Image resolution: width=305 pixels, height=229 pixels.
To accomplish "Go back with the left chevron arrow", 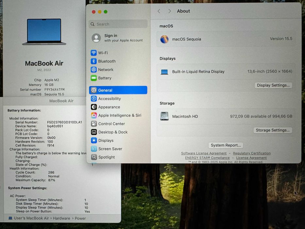I will (159, 11).
